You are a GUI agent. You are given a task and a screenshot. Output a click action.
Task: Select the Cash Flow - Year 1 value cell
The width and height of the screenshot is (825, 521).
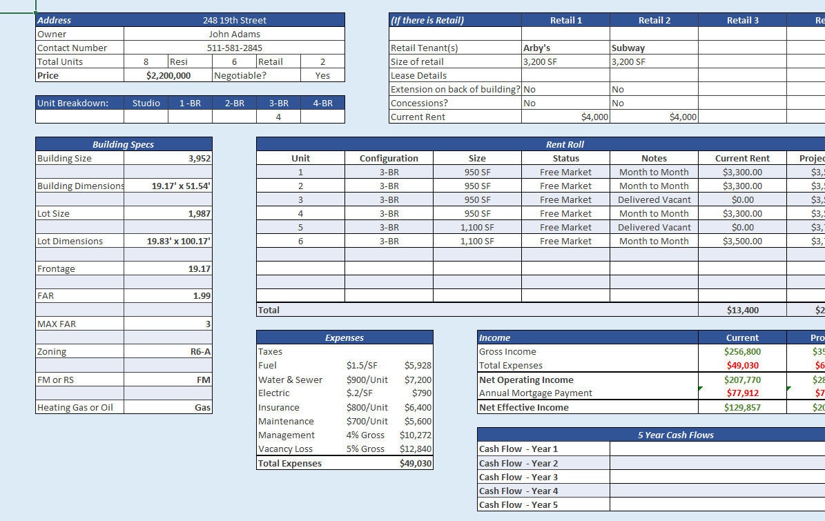[x=716, y=449]
